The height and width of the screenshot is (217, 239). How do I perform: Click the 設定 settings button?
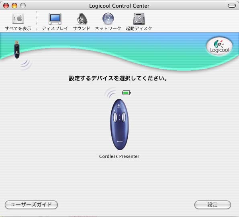click(212, 205)
